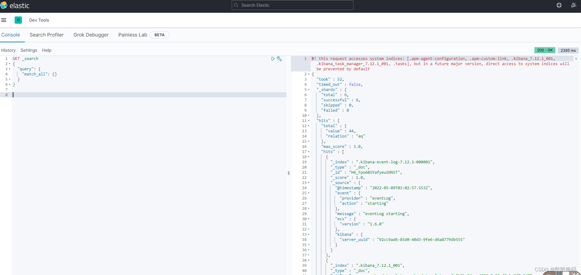
Task: Click the Dev Tools breadcrumb
Action: point(39,20)
